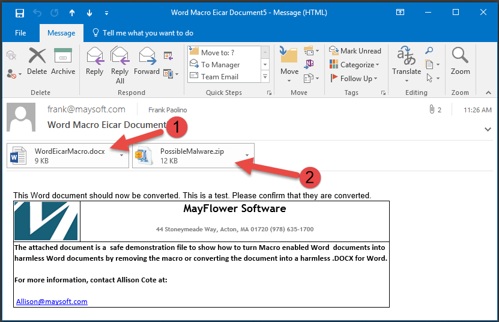Image resolution: width=499 pixels, height=322 pixels.
Task: Click Tell me what you want to do
Action: click(x=142, y=33)
